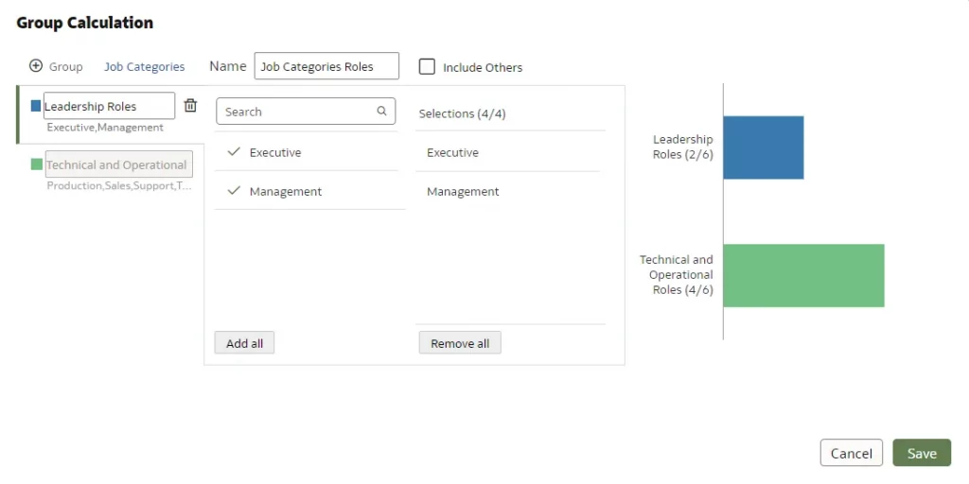Delete Leadership Roles group with trash icon
Viewport: 969px width, 484px height.
[x=190, y=106]
